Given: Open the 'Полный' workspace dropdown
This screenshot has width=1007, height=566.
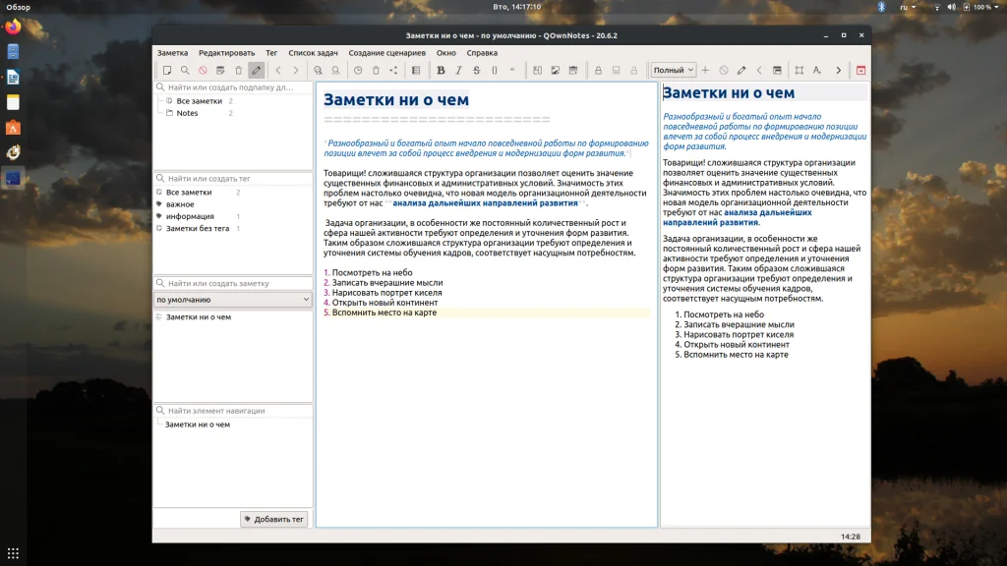Looking at the screenshot, I should (x=674, y=71).
